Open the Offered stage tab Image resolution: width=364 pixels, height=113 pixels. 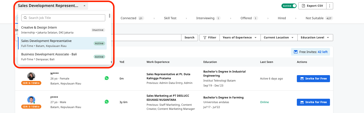coord(249,18)
